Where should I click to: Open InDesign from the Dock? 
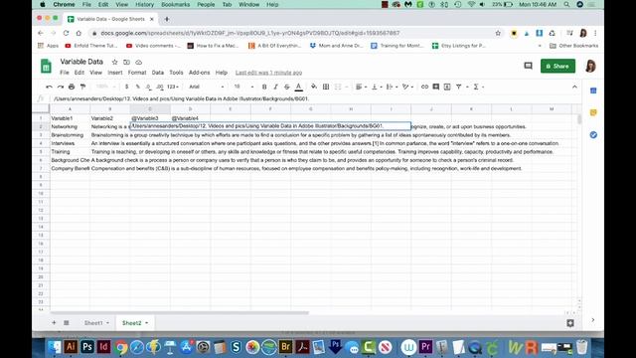pos(103,347)
